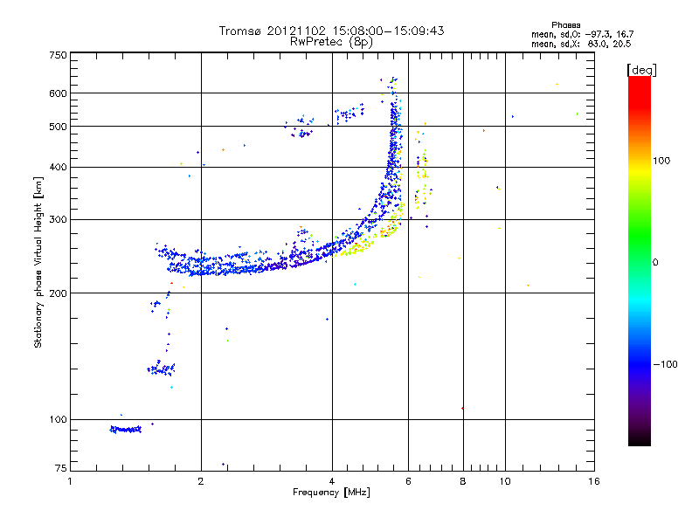Click the plot title "Tromsø 20121102 15:08:00-15:09:43"
Screen dimensions: 699x524
[x=331, y=31]
